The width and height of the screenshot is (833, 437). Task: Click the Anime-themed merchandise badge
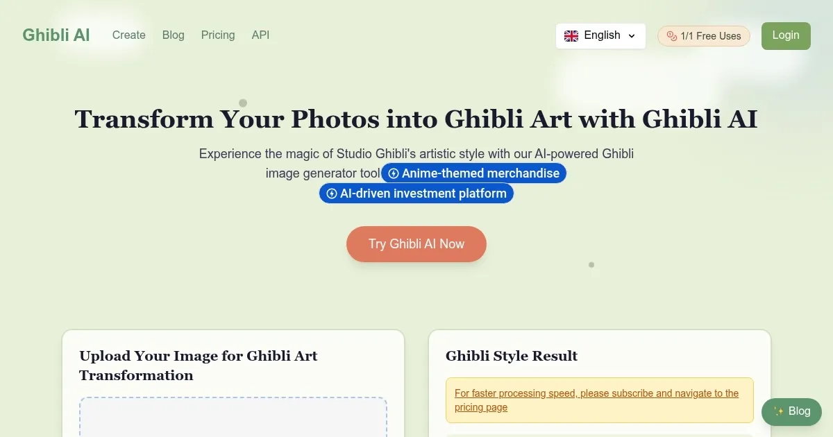[x=474, y=173]
